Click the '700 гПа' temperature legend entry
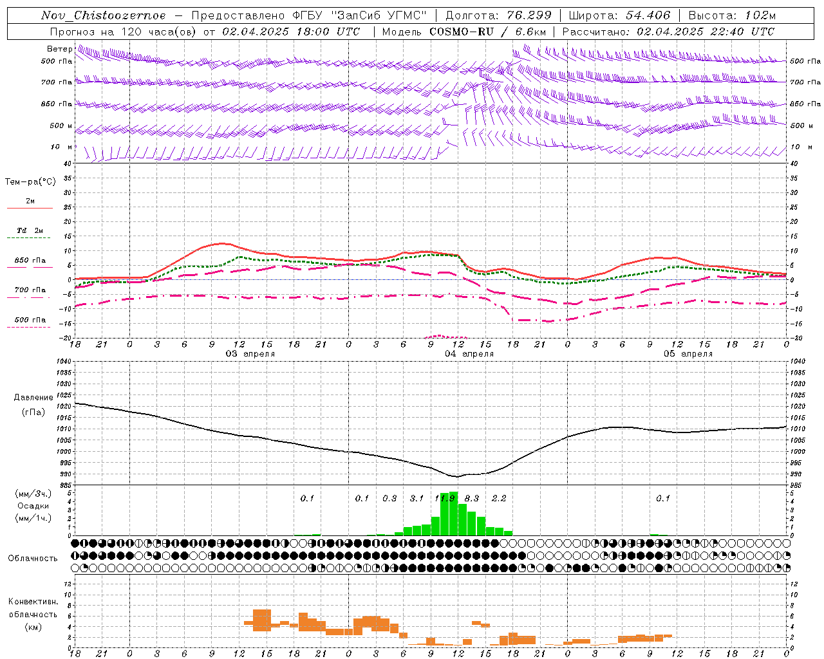The image size is (824, 659). [x=30, y=290]
